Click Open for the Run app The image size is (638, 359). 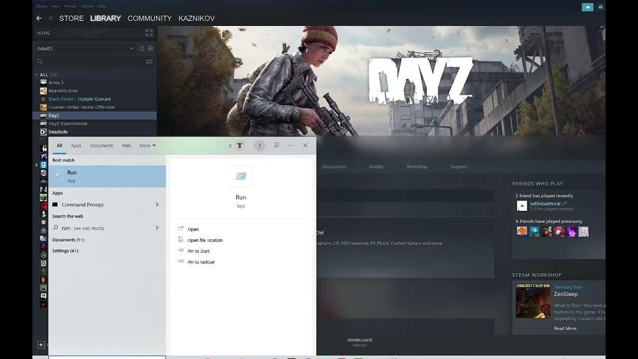pyautogui.click(x=193, y=229)
